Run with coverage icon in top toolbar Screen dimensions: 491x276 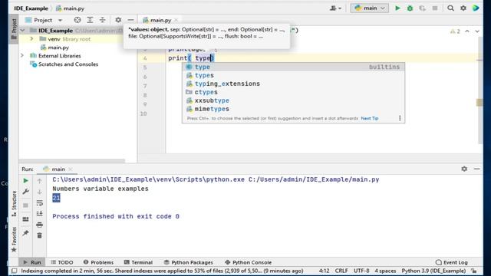click(x=422, y=8)
